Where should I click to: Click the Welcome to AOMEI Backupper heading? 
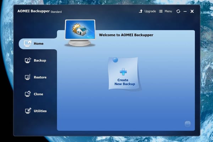[126, 35]
